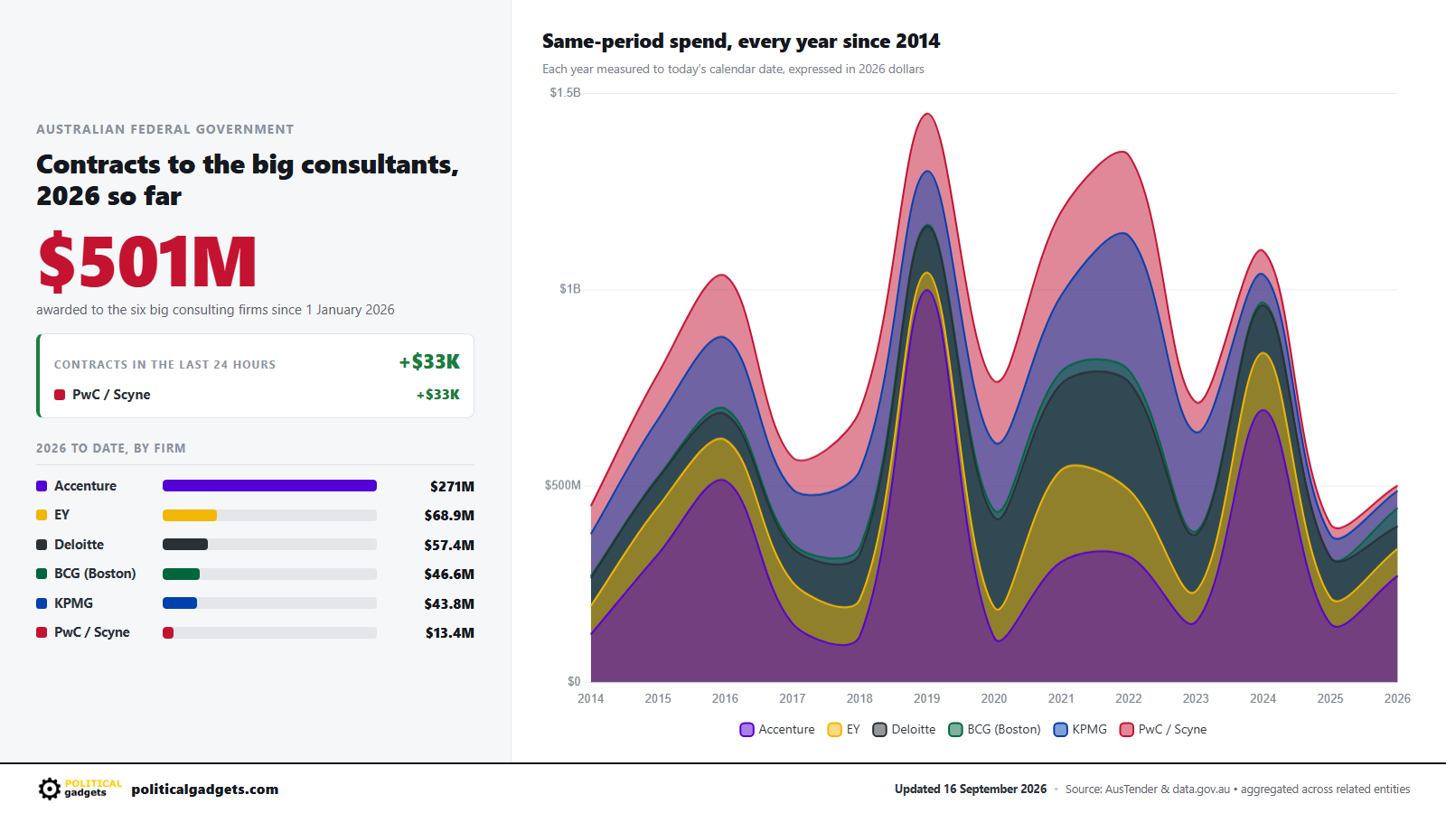The height and width of the screenshot is (813, 1446).
Task: Click Deloitte dark swatch in firm list
Action: point(42,545)
